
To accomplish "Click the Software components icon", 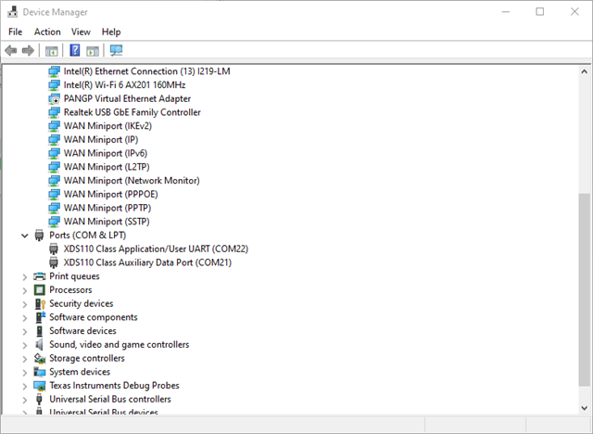I will (40, 317).
